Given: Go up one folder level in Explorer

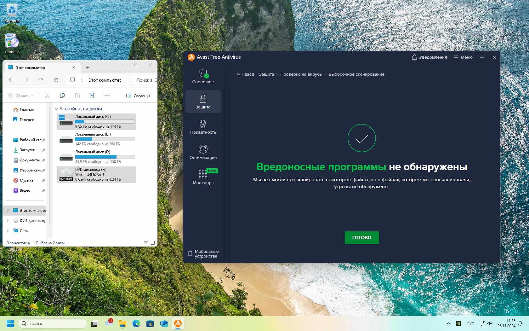Looking at the screenshot, I should tap(41, 80).
